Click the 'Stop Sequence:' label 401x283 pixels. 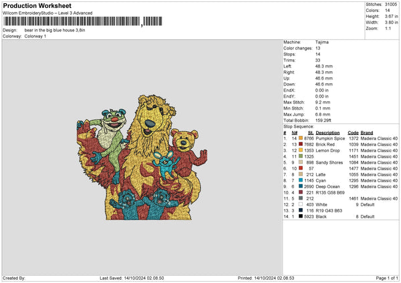pos(299,126)
